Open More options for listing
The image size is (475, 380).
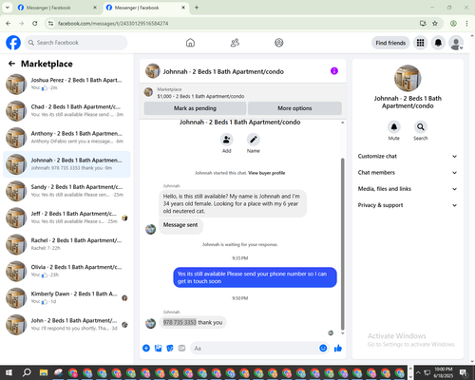coord(294,108)
